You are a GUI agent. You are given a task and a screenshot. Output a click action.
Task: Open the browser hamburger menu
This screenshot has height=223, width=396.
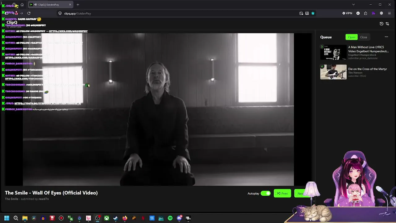(x=389, y=13)
